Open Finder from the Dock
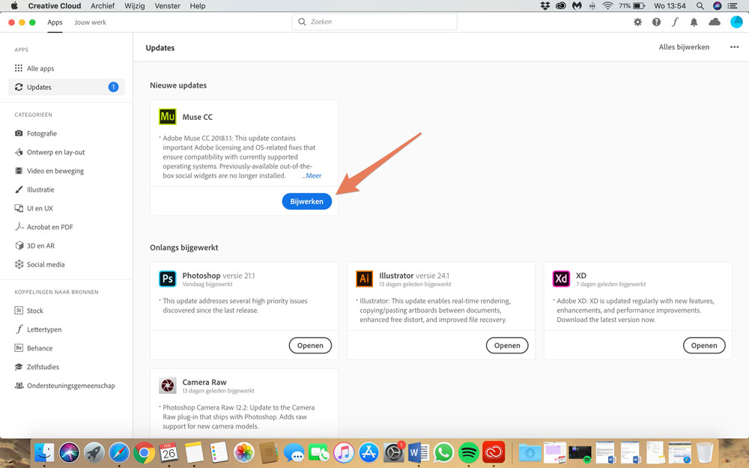749x468 pixels. click(44, 452)
